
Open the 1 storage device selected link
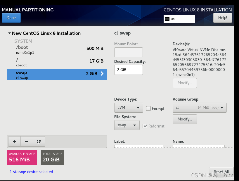pyautogui.click(x=31, y=172)
